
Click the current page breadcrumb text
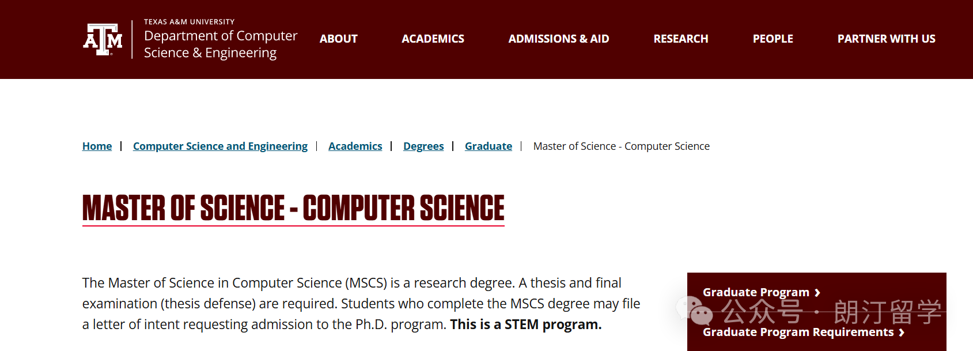pos(621,146)
